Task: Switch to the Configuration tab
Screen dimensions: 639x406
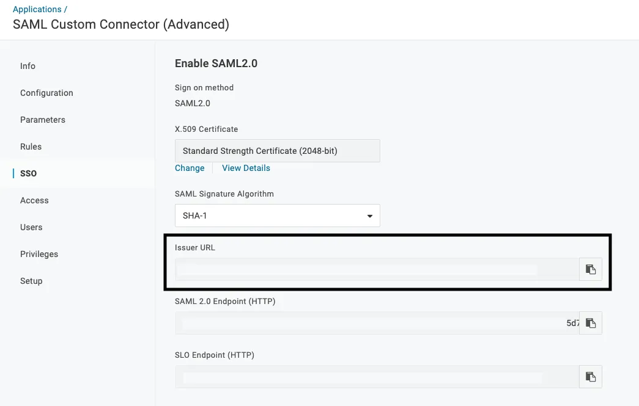Action: tap(46, 93)
